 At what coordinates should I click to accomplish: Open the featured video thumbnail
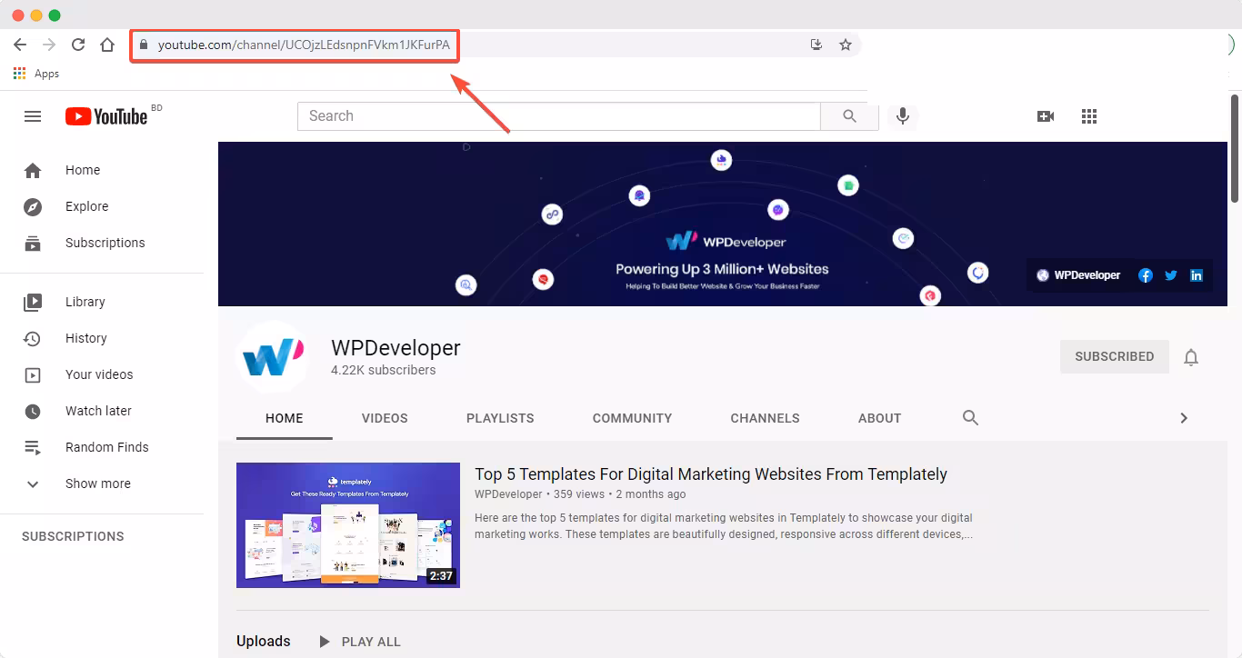348,525
